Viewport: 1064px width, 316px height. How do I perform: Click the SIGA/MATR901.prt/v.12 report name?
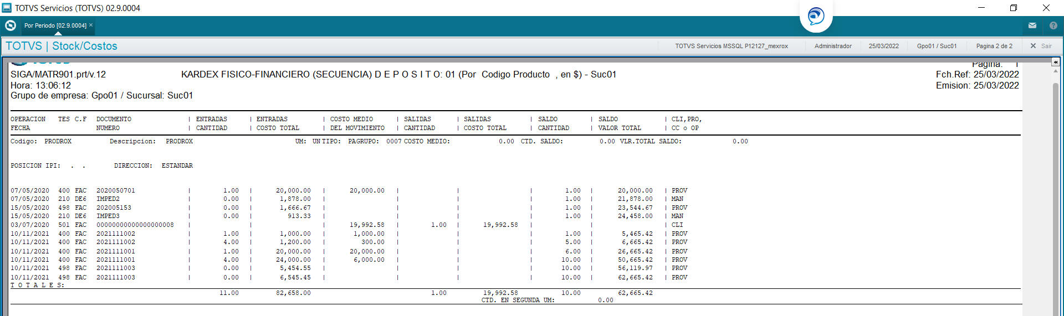[x=58, y=74]
